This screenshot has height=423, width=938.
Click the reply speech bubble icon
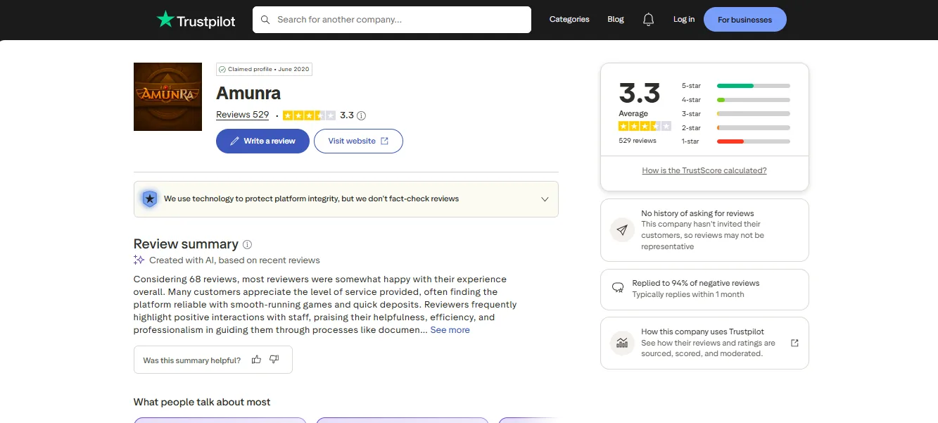[618, 288]
